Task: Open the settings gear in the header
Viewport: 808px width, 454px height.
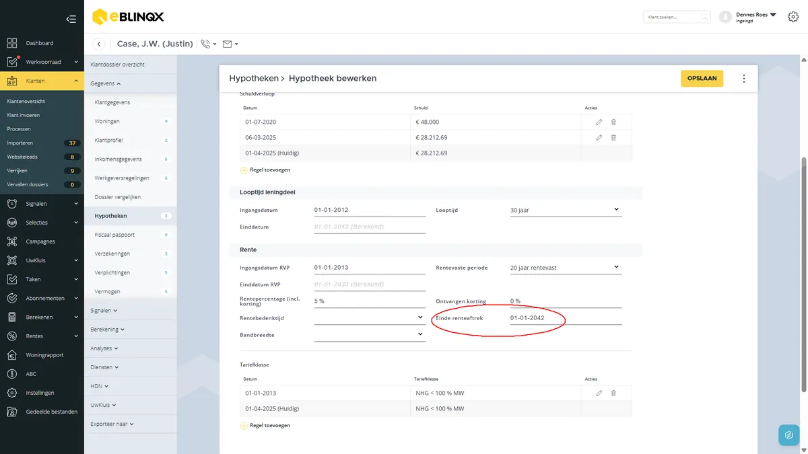Action: pyautogui.click(x=793, y=17)
